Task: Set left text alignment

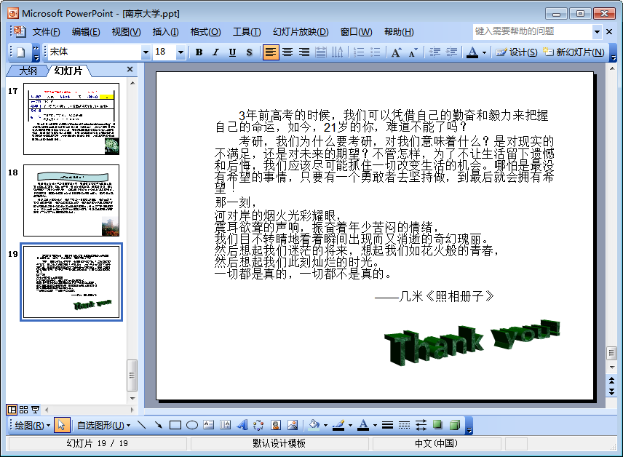Action: coord(270,52)
